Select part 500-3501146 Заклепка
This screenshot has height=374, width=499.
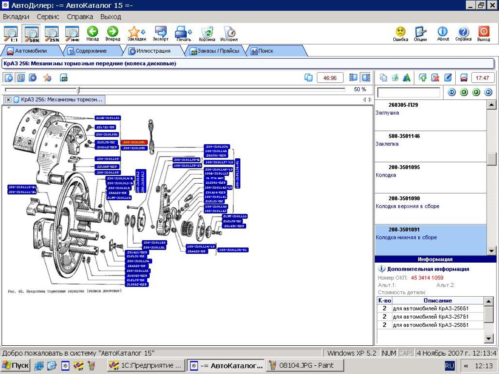tap(430, 146)
